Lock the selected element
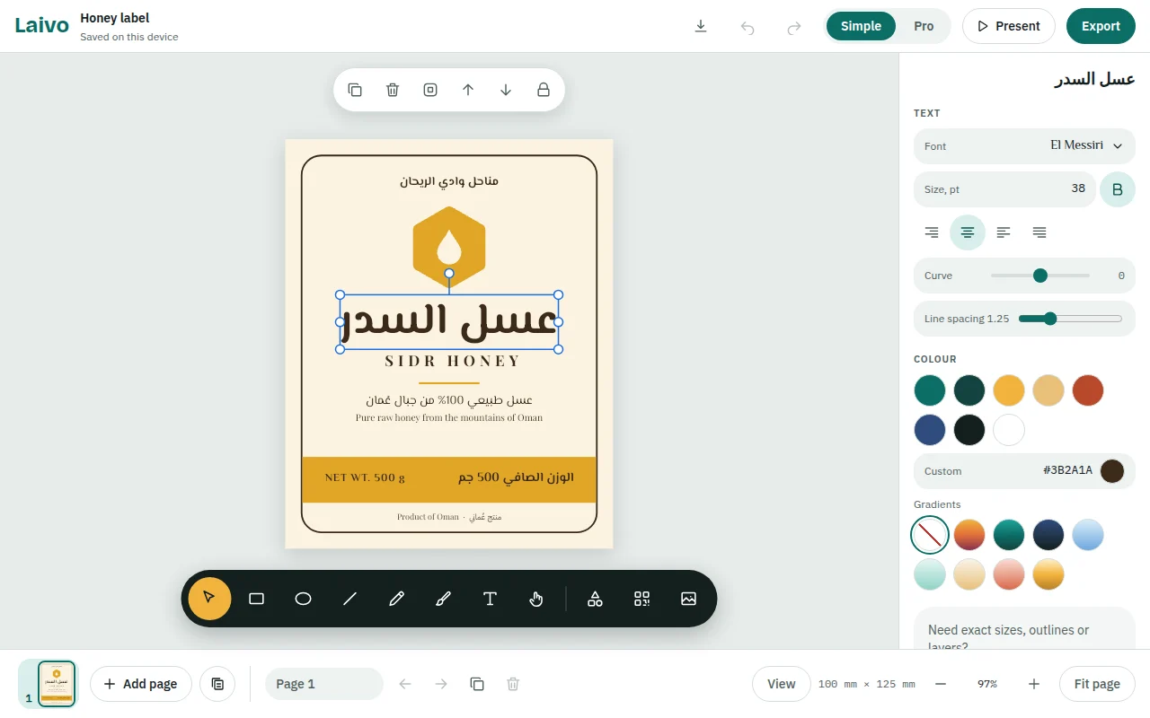Screen dimensions: 1150x718 [x=544, y=90]
